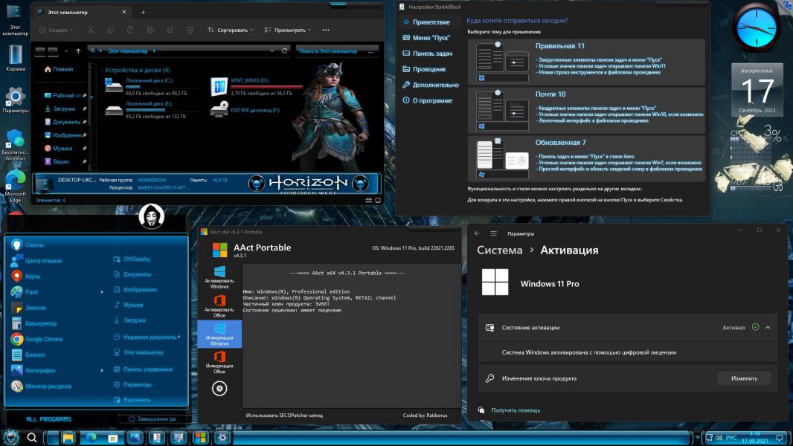Select the 'Правильная 11' theme
This screenshot has width=793, height=446.
click(586, 62)
